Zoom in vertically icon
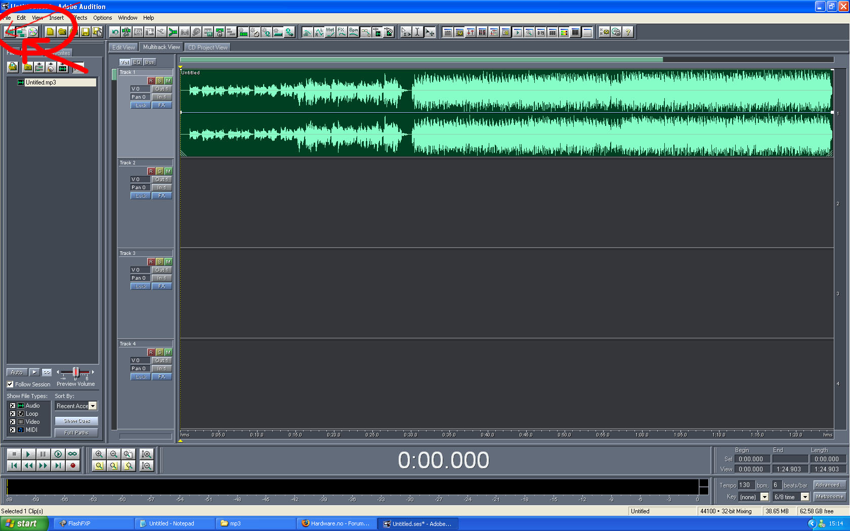Screen dimensions: 850x531 147,454
